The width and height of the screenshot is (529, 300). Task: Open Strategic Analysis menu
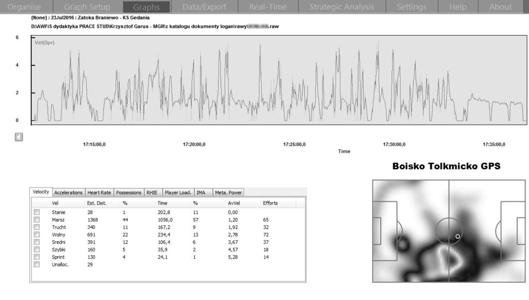(342, 7)
